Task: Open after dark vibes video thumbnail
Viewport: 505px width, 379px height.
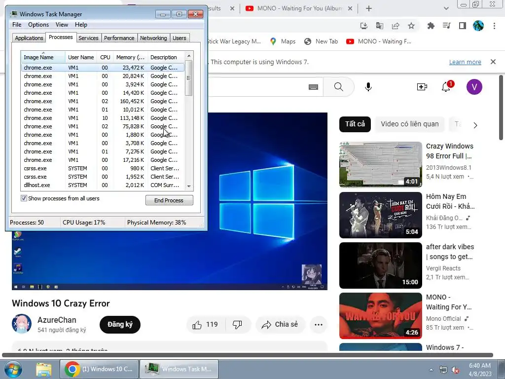Action: (x=381, y=265)
